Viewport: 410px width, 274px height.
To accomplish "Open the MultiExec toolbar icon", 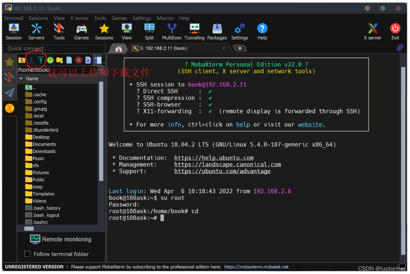I will tap(172, 32).
